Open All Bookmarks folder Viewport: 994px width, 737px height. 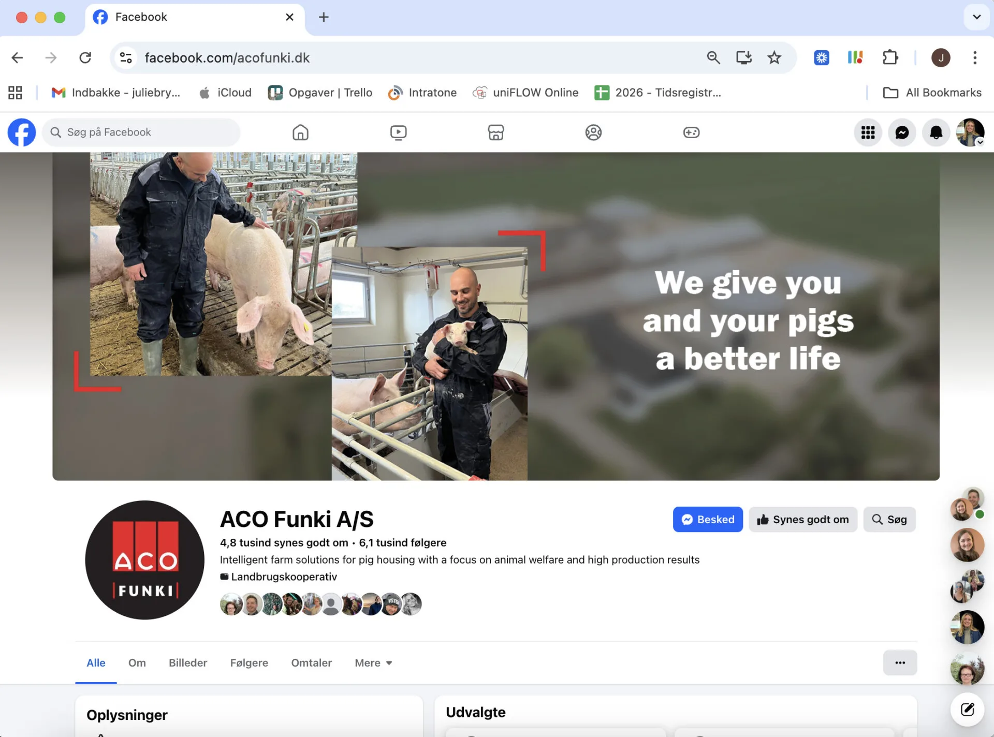(932, 93)
